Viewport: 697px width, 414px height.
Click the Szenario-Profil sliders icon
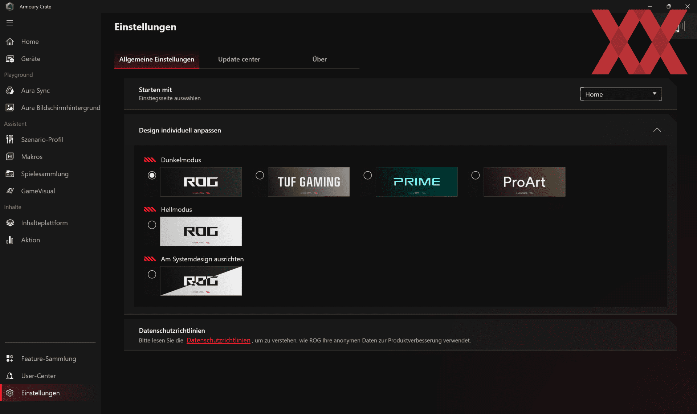10,140
